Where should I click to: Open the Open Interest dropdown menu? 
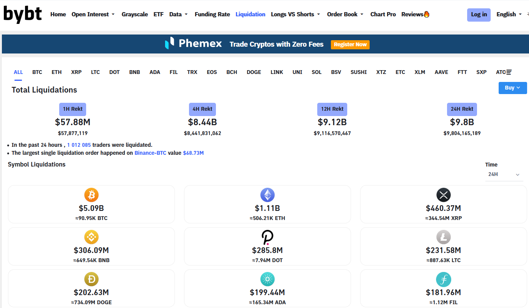[x=93, y=14]
